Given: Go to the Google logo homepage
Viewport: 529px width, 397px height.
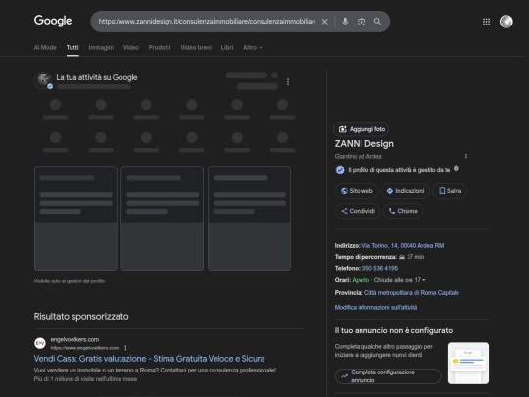Looking at the screenshot, I should [53, 21].
